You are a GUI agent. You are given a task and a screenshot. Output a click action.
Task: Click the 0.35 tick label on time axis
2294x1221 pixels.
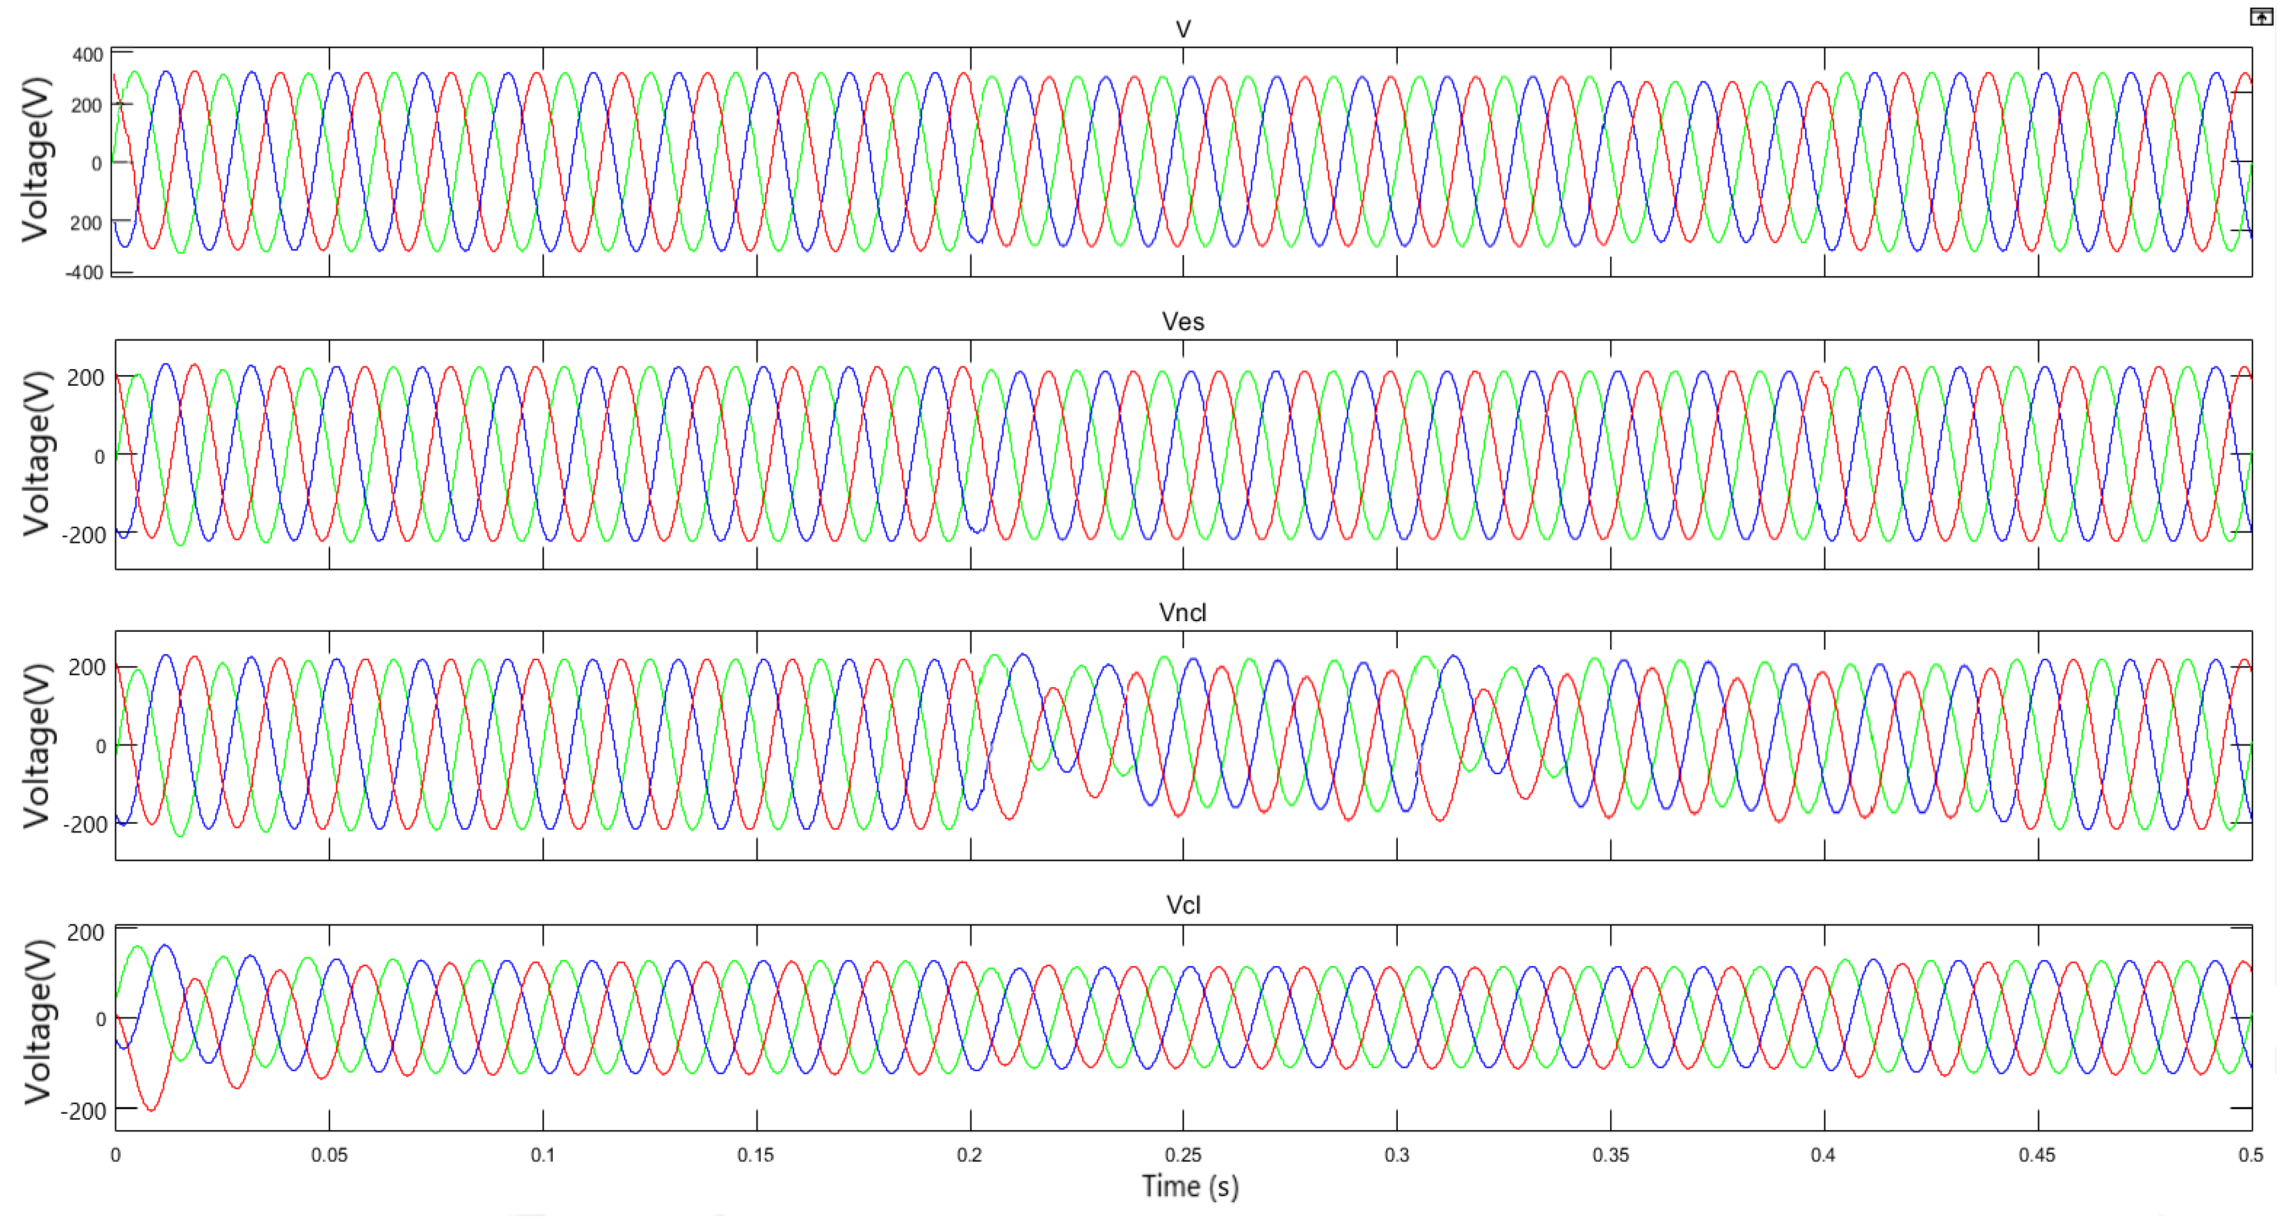coord(1610,1155)
